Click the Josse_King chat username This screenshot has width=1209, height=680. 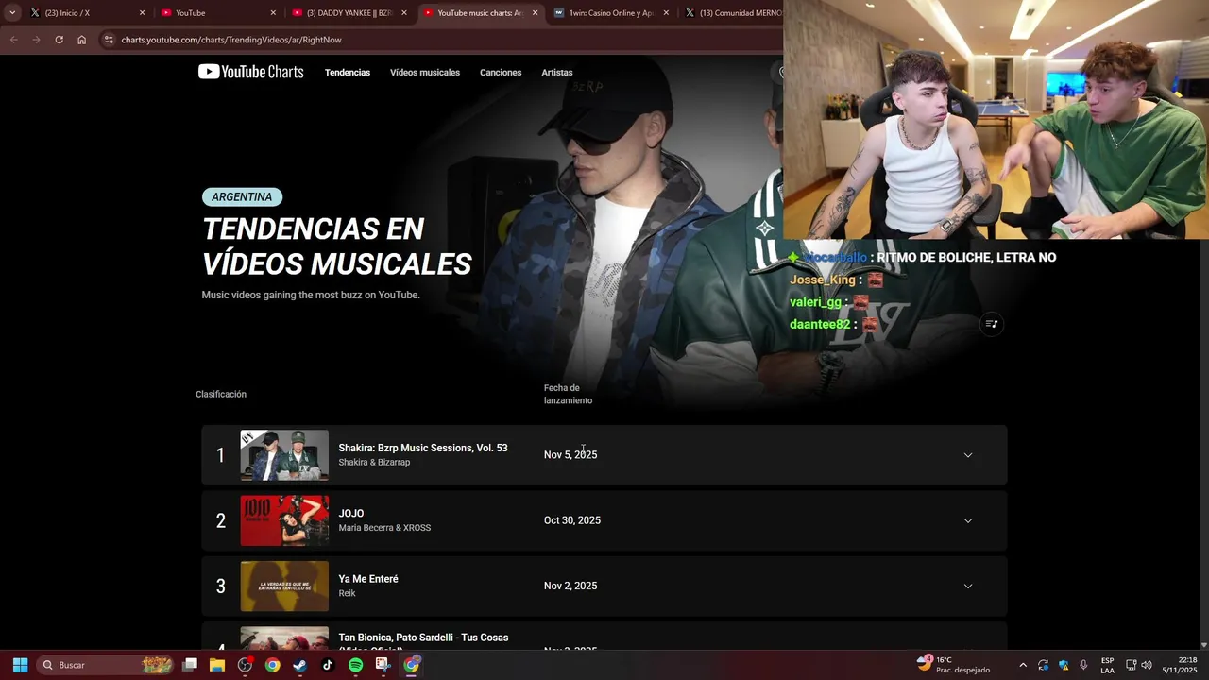tap(823, 280)
